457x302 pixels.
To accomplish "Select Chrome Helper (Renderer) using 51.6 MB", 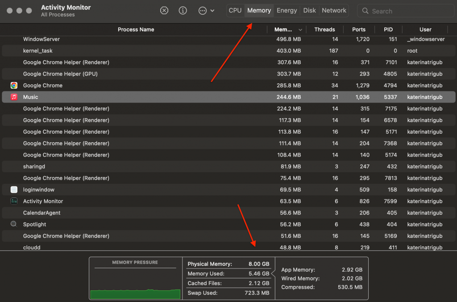I will click(x=228, y=236).
